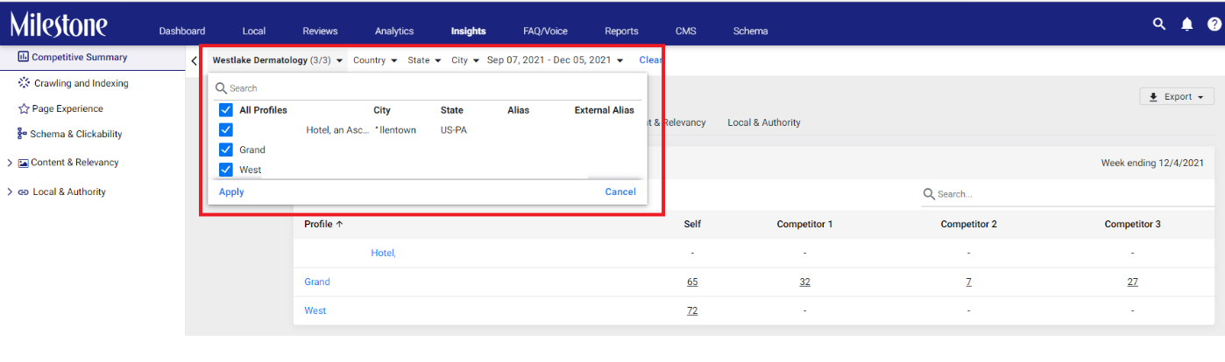Click the Schema & Clickability tree icon
Image resolution: width=1225 pixels, height=362 pixels.
click(x=23, y=134)
